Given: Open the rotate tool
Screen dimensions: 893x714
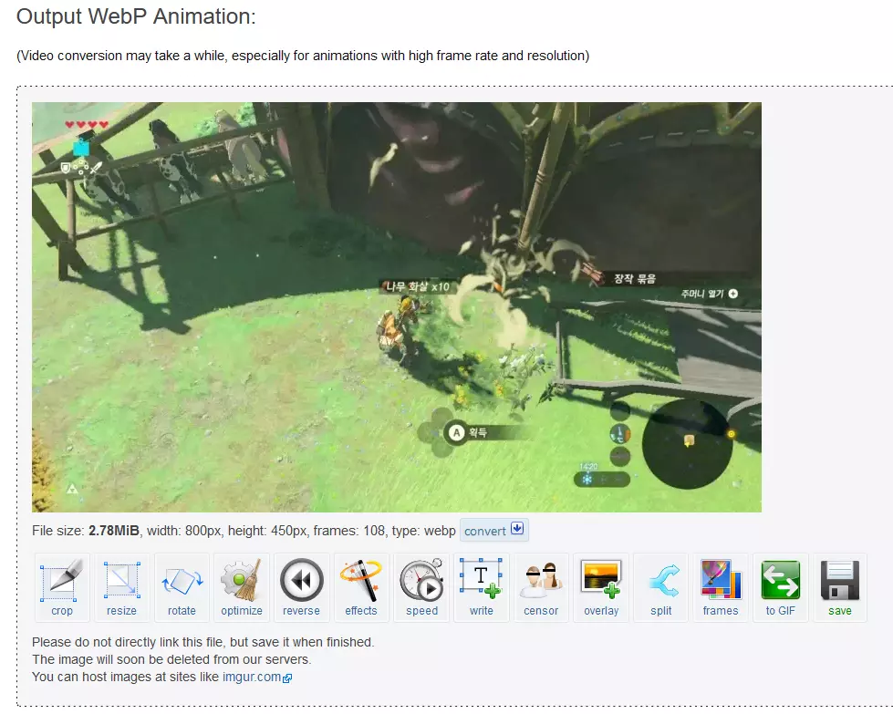Looking at the screenshot, I should pyautogui.click(x=182, y=587).
